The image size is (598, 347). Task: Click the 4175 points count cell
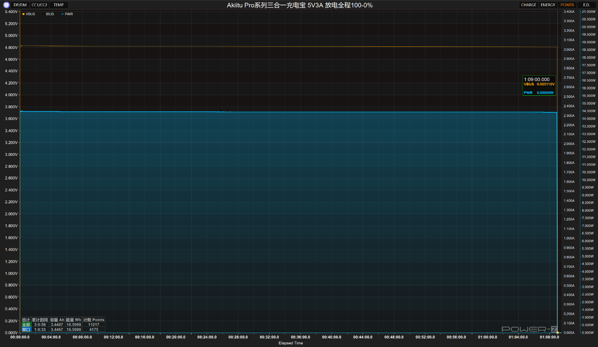click(x=94, y=330)
